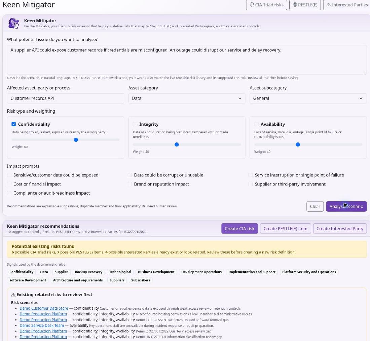The width and height of the screenshot is (370, 341).
Task: Tick Data could be corrupt or unusable
Action: pyautogui.click(x=130, y=175)
